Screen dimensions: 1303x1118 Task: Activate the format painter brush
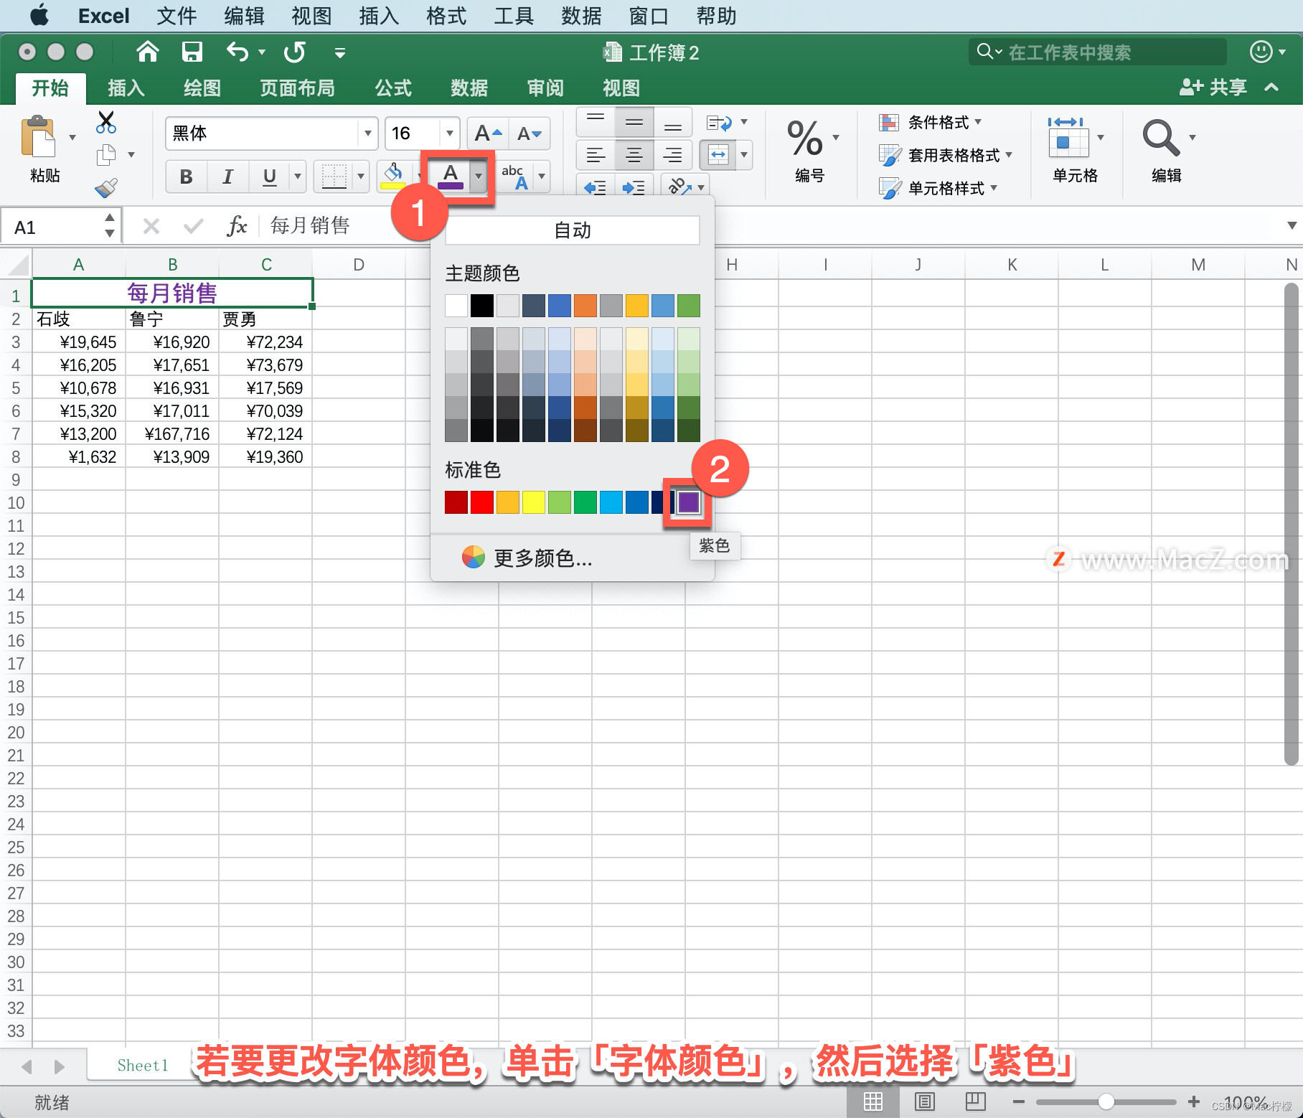106,188
